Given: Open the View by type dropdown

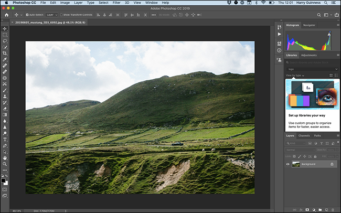Looking at the screenshot, I should pos(295,75).
